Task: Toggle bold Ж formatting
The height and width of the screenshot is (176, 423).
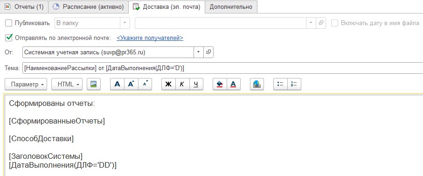Action: pyautogui.click(x=168, y=84)
